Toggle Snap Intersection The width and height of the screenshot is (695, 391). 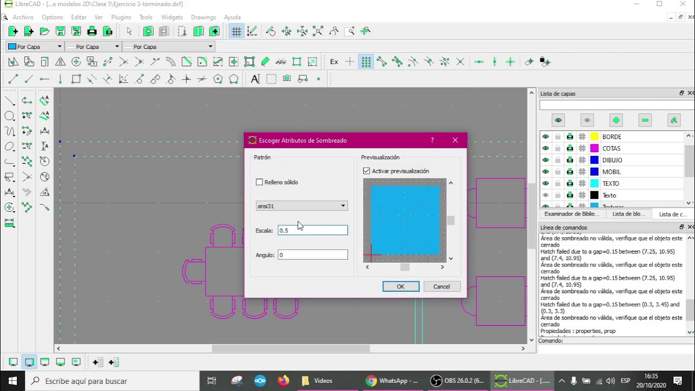click(460, 62)
